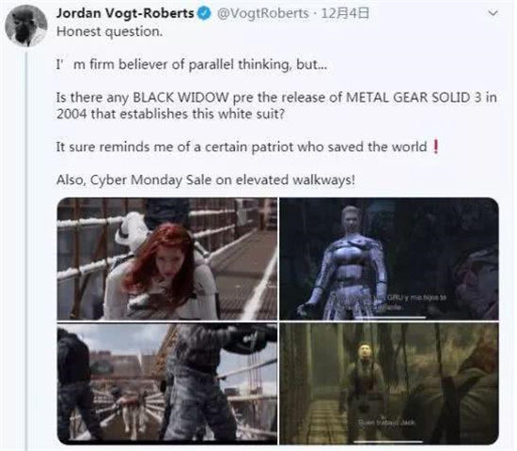This screenshot has width=517, height=451.
Task: Open the @VogtRoberts handle link
Action: coord(262,13)
